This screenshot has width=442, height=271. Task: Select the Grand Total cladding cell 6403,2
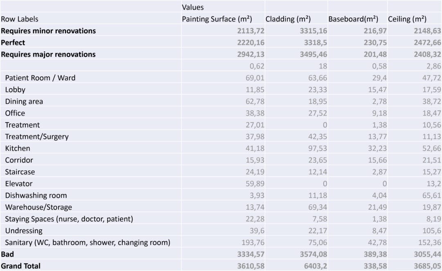[x=316, y=266]
